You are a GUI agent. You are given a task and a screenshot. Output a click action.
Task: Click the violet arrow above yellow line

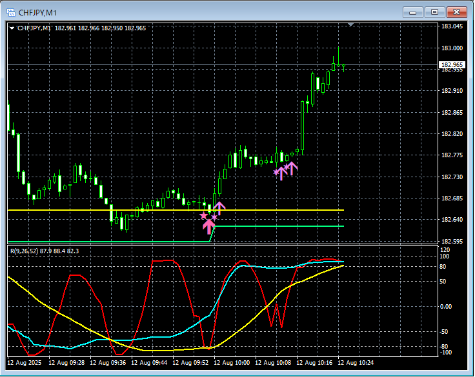coord(219,208)
